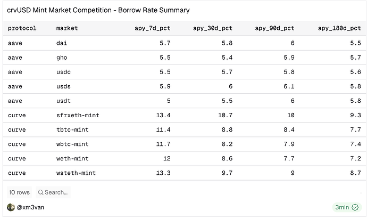Screen dimensions: 367x219
Task: Select the sfrxeth-mint market cell
Action: pyautogui.click(x=78, y=115)
